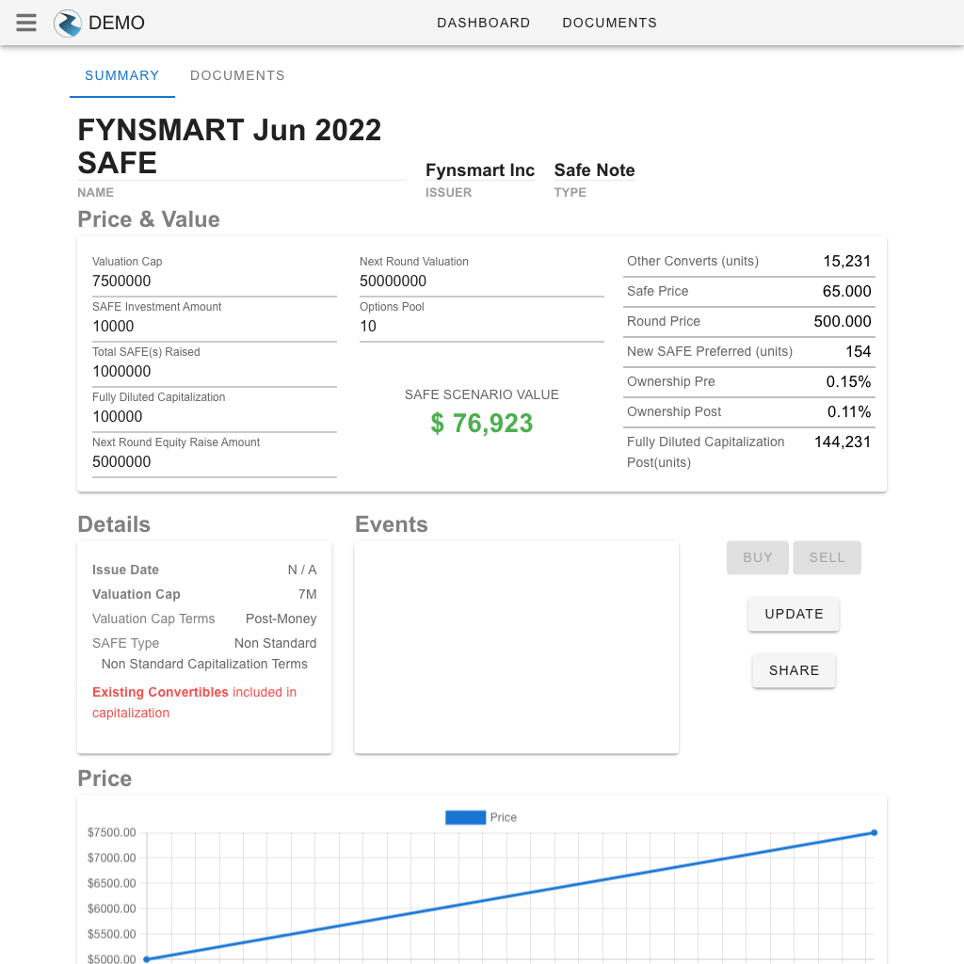
Task: Click the Fully Diluted Capitalization input
Action: pyautogui.click(x=214, y=416)
